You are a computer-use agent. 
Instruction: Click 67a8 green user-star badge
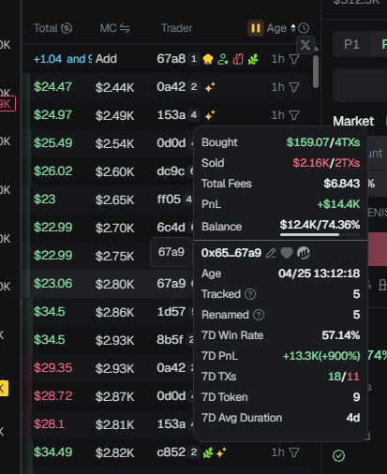(x=223, y=59)
